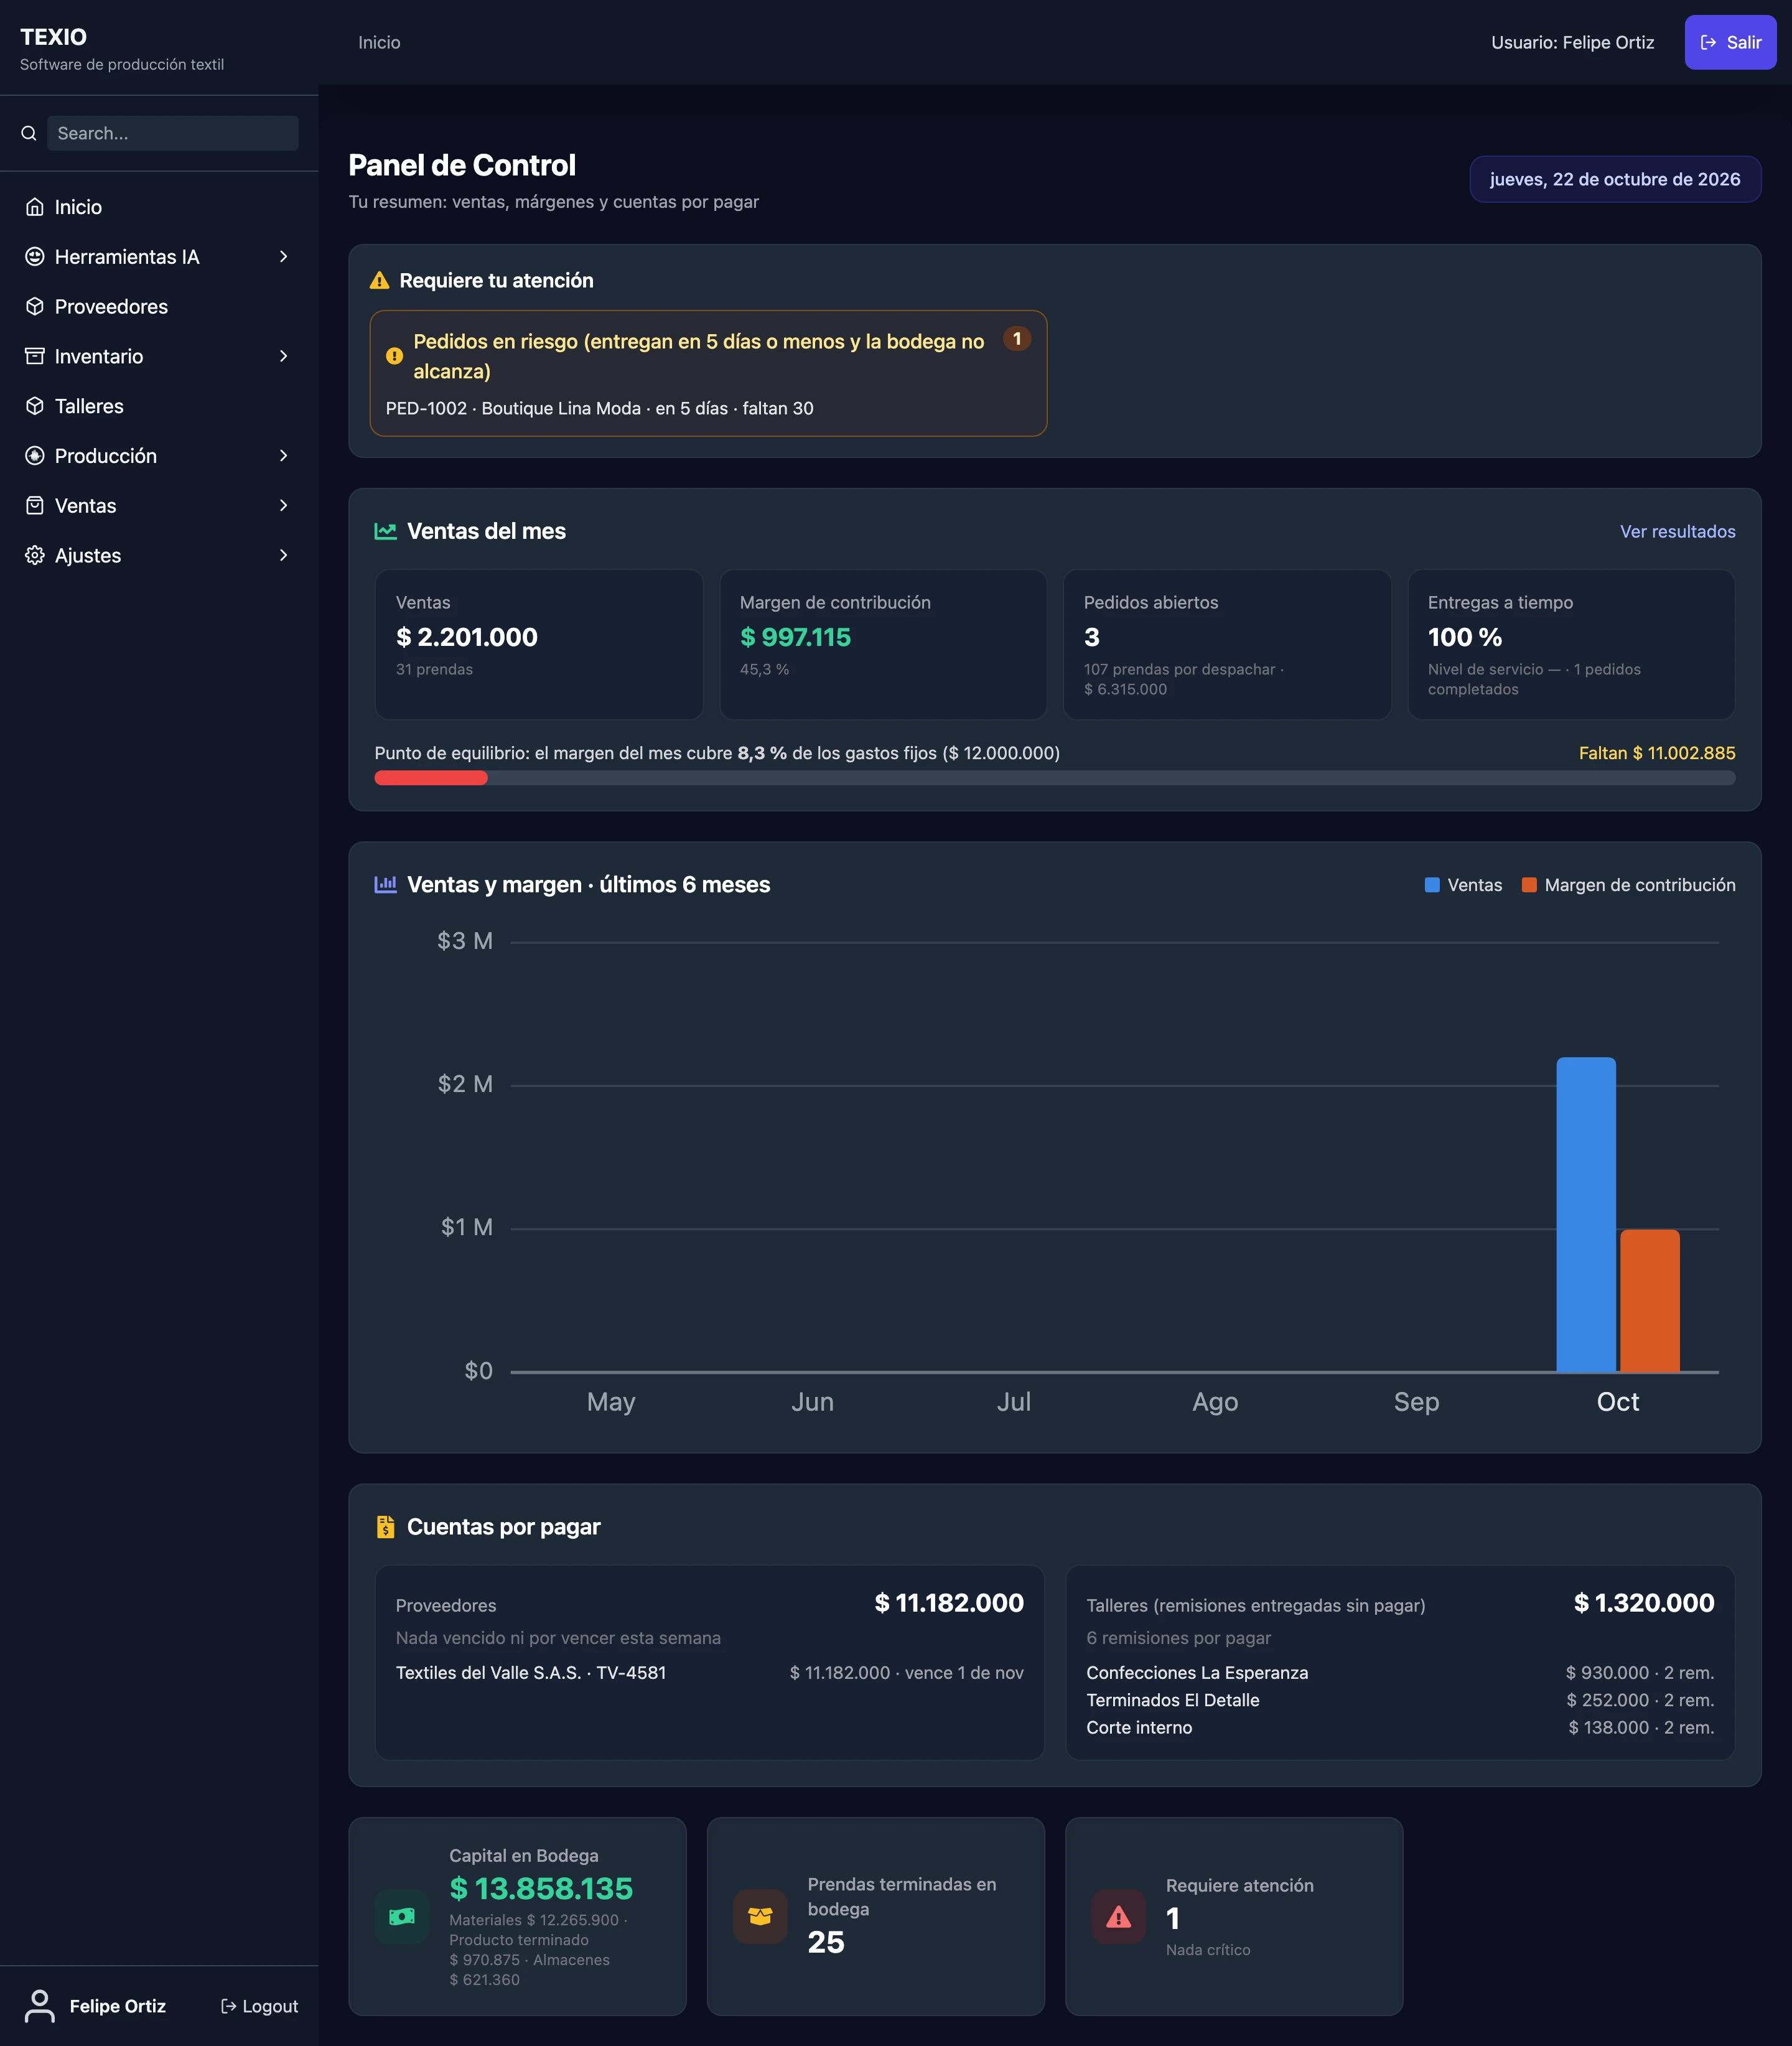
Task: Click the Herramientas IA smiley icon
Action: (35, 257)
